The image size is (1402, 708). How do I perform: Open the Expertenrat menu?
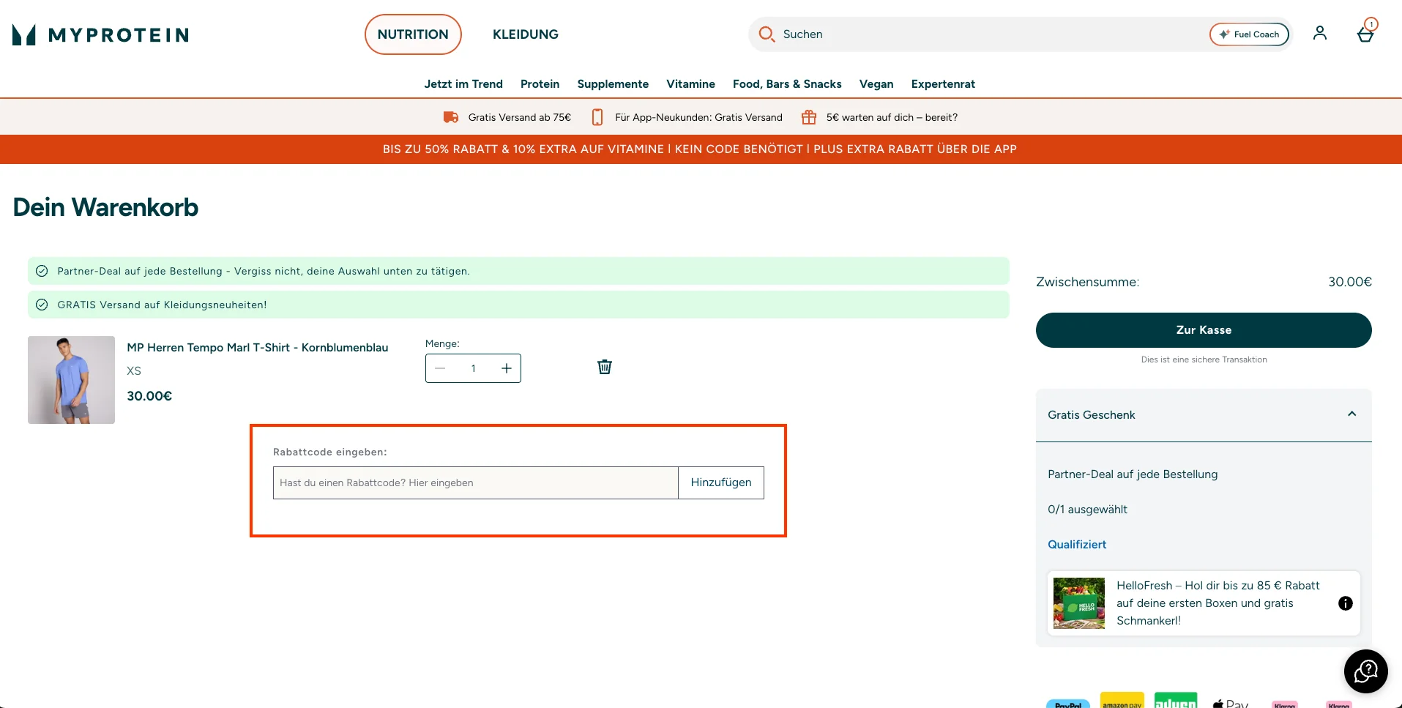[943, 84]
